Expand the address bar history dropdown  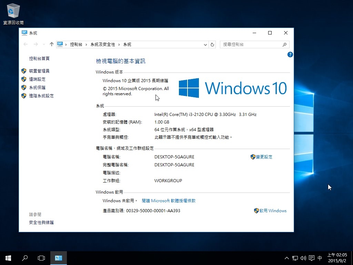[205, 45]
